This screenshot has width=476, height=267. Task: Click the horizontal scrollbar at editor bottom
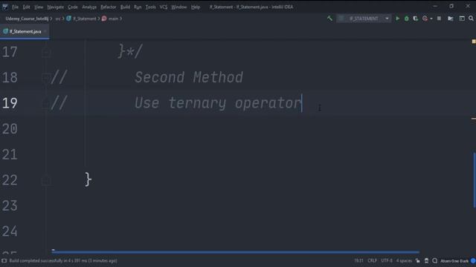pyautogui.click(x=236, y=251)
